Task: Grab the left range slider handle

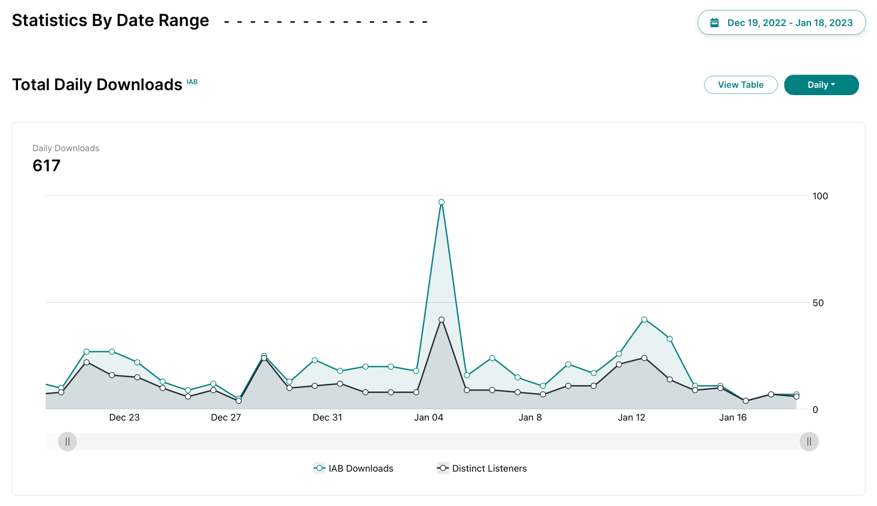Action: tap(68, 441)
